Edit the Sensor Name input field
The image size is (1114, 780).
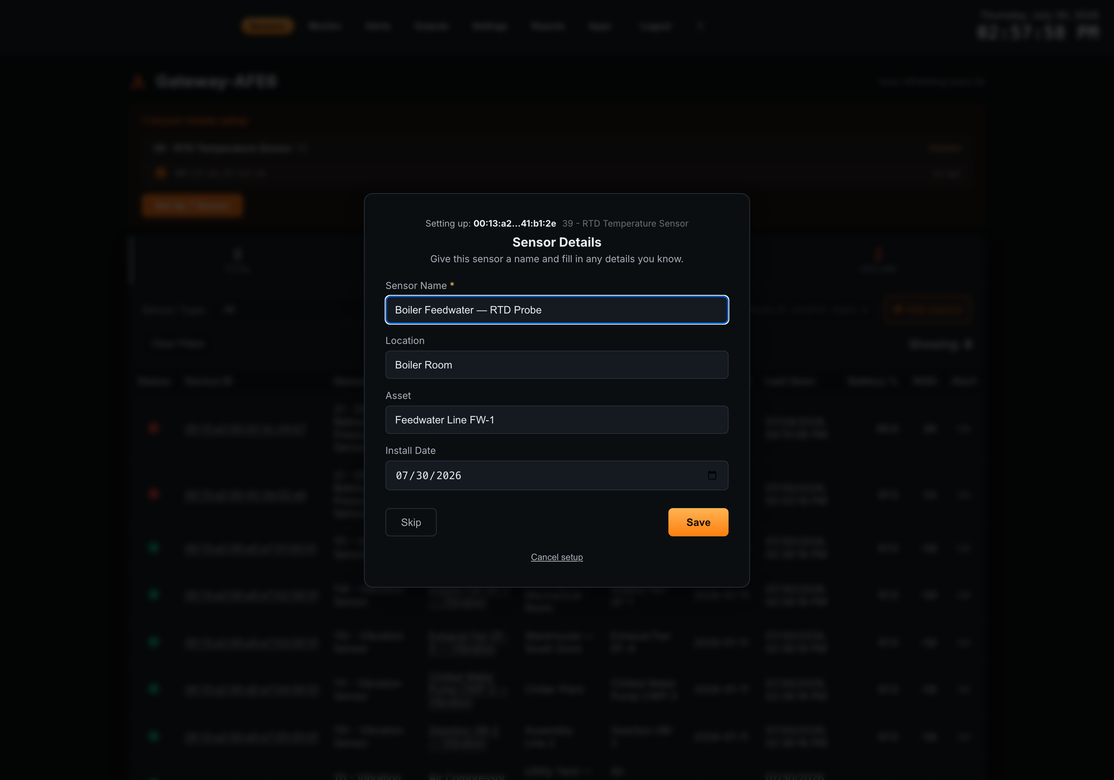pyautogui.click(x=557, y=310)
